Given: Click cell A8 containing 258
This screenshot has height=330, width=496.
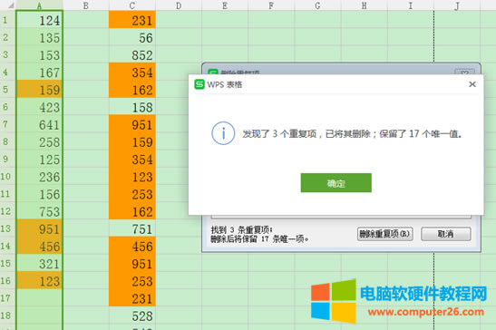Looking at the screenshot, I should pyautogui.click(x=40, y=141).
